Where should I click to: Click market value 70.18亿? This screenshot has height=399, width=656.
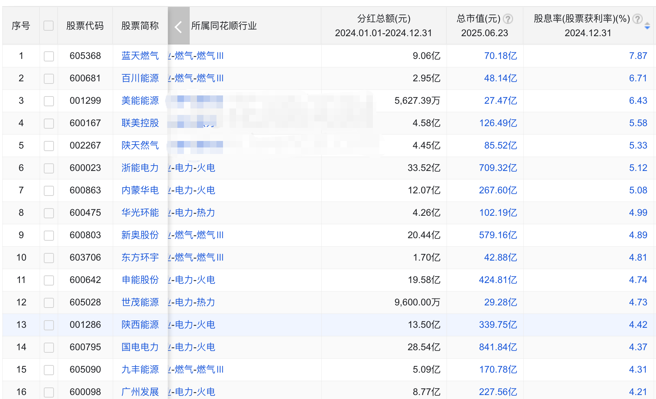click(x=501, y=56)
